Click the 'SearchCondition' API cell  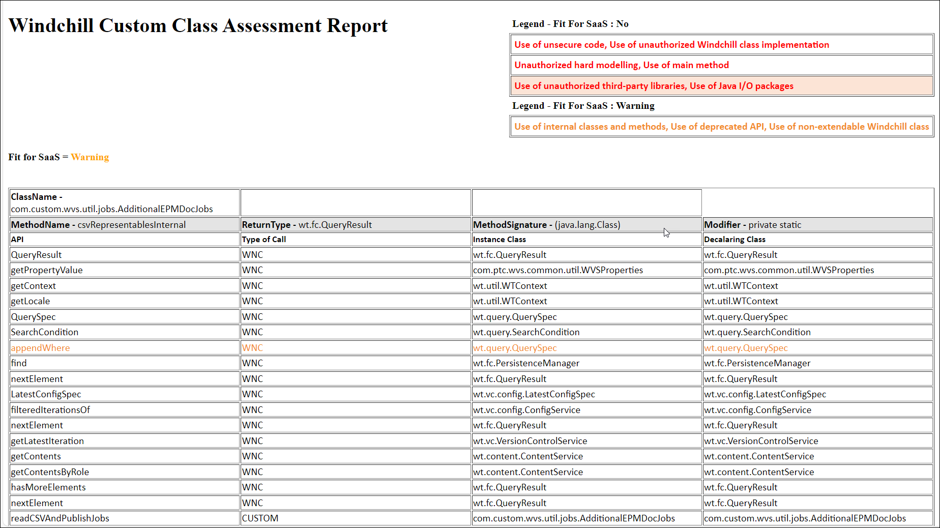[125, 332]
